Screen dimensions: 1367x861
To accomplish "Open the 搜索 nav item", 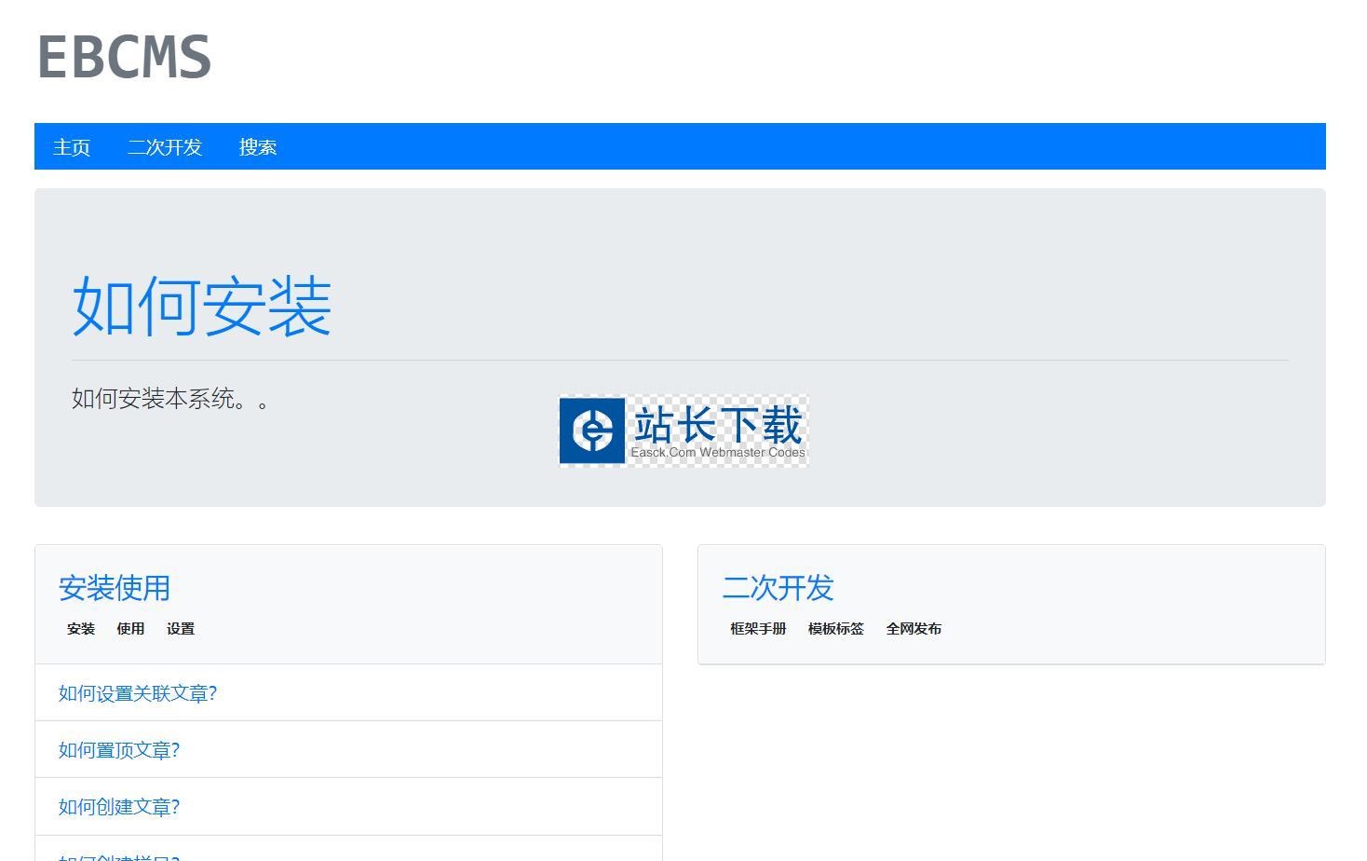I will coord(258,147).
